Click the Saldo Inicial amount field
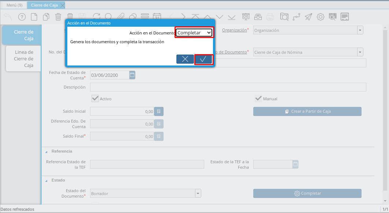 pyautogui.click(x=122, y=112)
